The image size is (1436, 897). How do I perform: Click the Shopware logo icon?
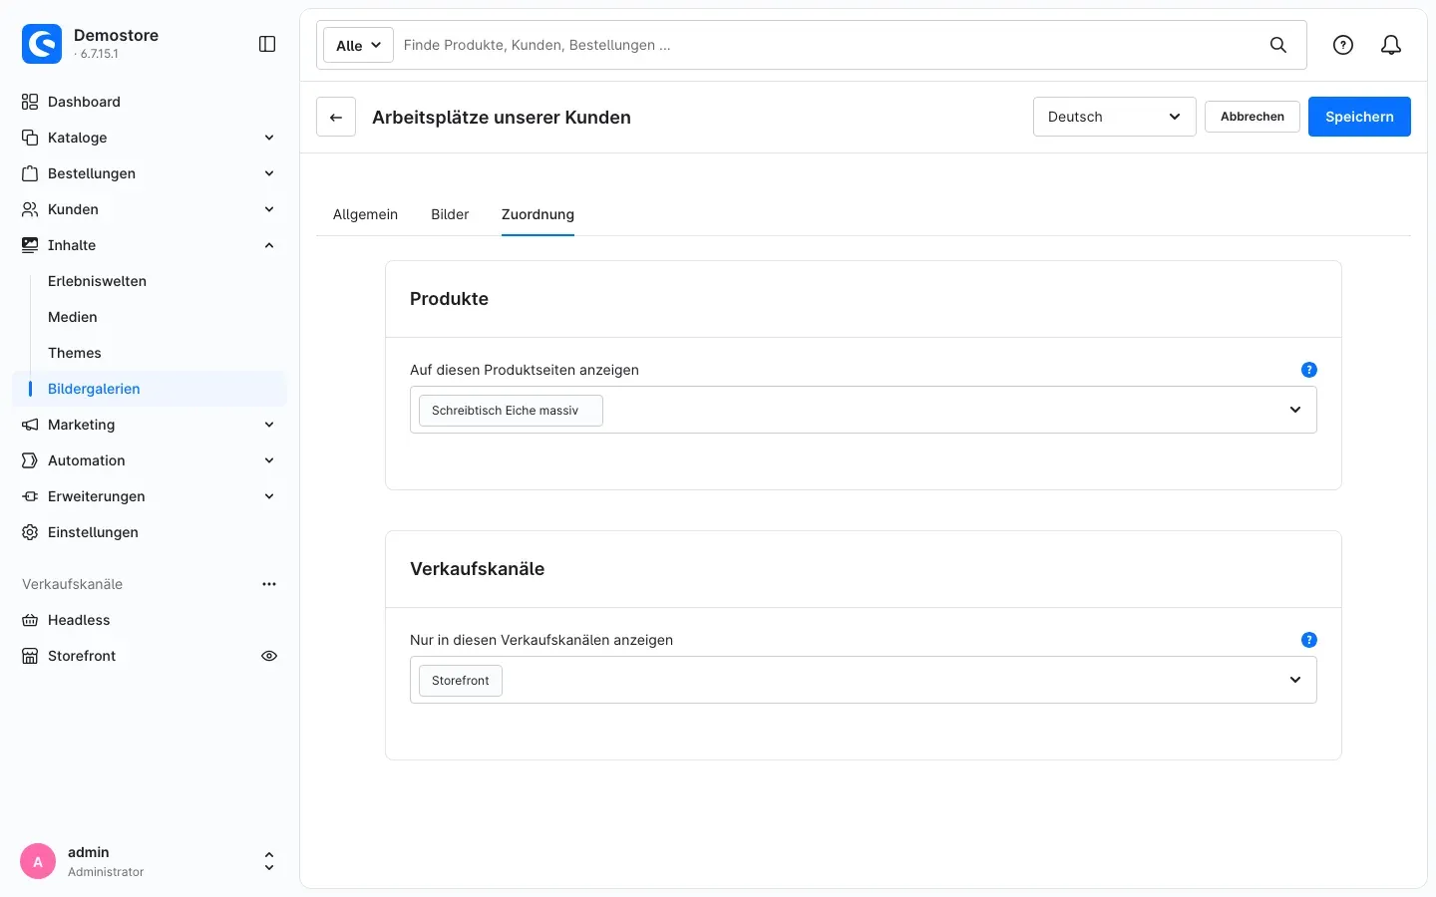(x=42, y=44)
